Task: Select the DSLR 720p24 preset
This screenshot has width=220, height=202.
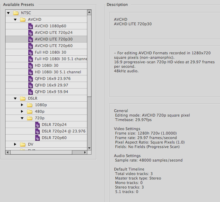Action: [46, 125]
